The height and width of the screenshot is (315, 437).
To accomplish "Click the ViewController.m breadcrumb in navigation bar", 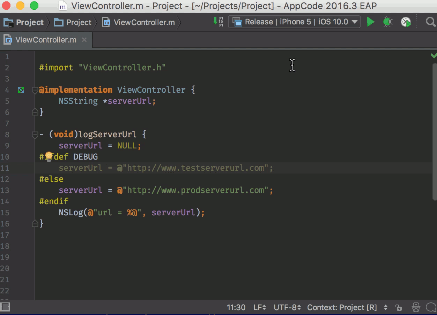I will point(144,22).
